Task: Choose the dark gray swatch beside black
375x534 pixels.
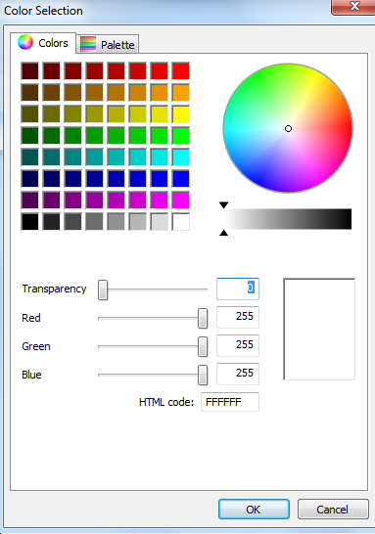Action: 51,222
